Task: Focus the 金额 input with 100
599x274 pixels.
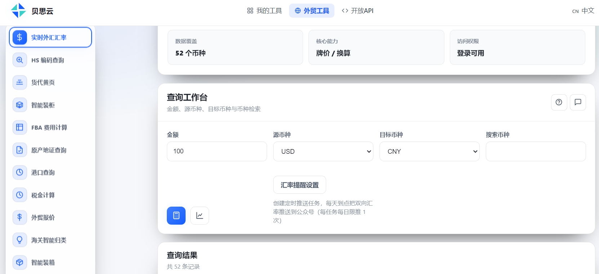Action: tap(217, 151)
